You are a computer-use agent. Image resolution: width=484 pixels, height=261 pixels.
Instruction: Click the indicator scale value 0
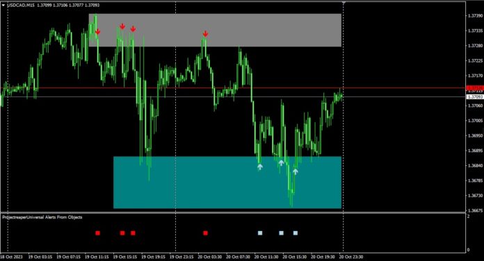pos(469,250)
